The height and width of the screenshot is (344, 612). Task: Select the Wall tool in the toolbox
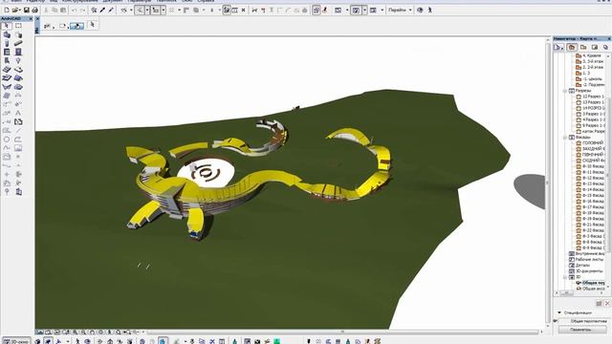[7, 34]
